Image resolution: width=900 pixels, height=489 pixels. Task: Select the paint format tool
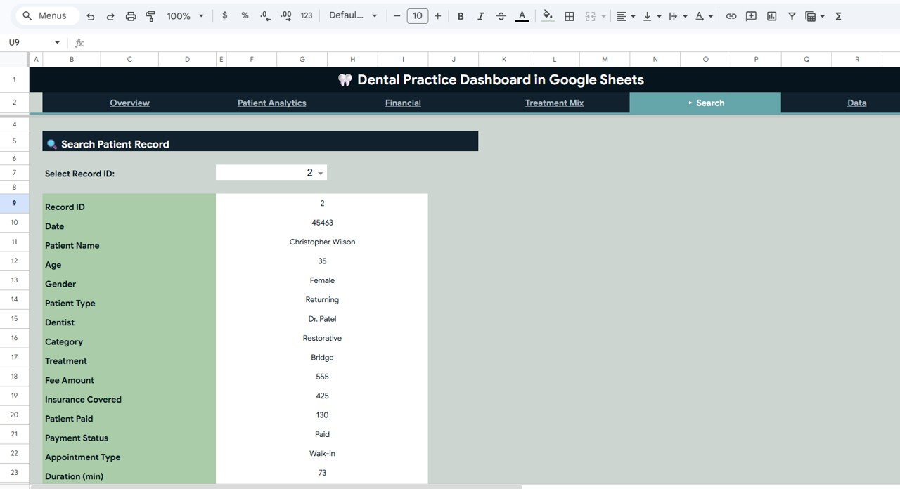(x=150, y=15)
